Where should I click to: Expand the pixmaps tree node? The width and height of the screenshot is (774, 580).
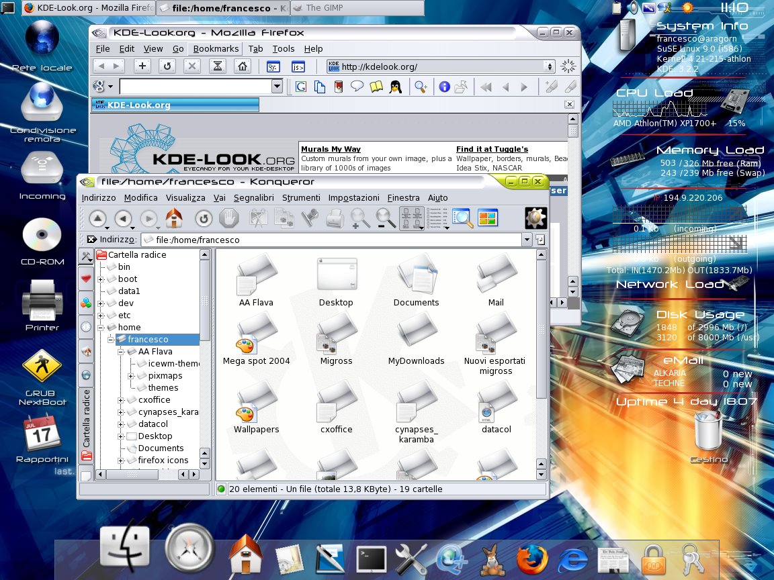click(131, 376)
